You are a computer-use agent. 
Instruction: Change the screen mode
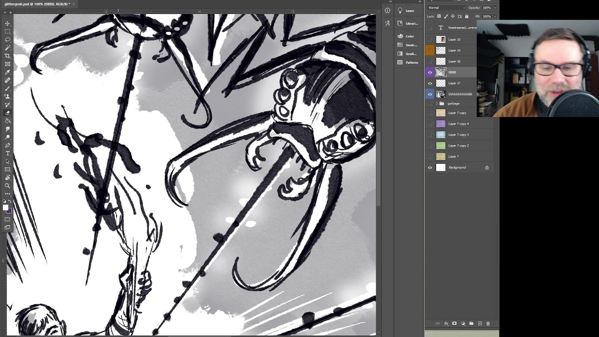7,227
